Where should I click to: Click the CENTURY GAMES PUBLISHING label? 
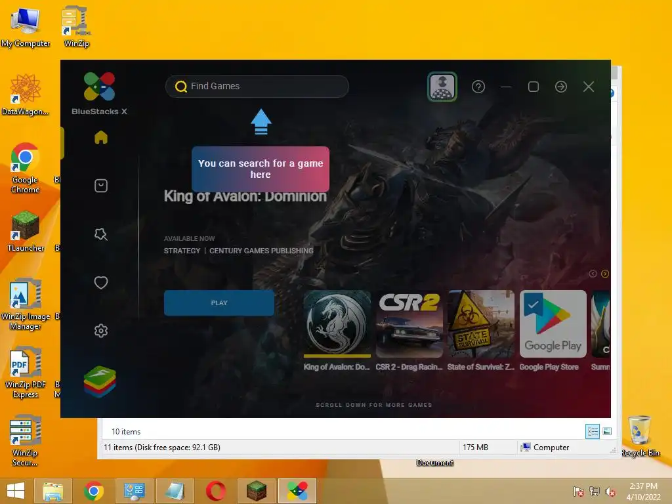(x=261, y=251)
